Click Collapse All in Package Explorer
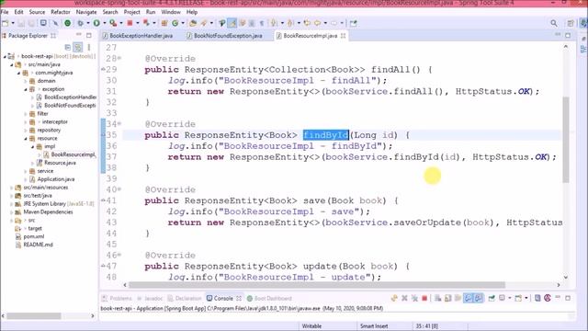The image size is (588, 331). tap(68, 47)
